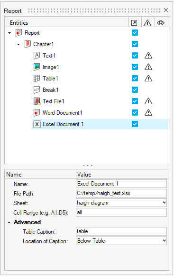The width and height of the screenshot is (174, 276).
Task: Select the Image1 picture icon
Action: coord(37,67)
